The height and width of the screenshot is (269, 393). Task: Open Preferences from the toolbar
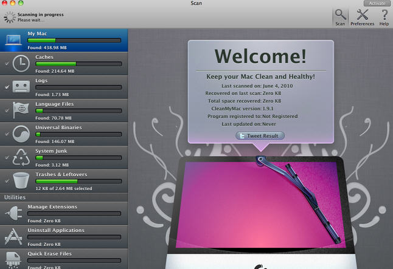[363, 15]
